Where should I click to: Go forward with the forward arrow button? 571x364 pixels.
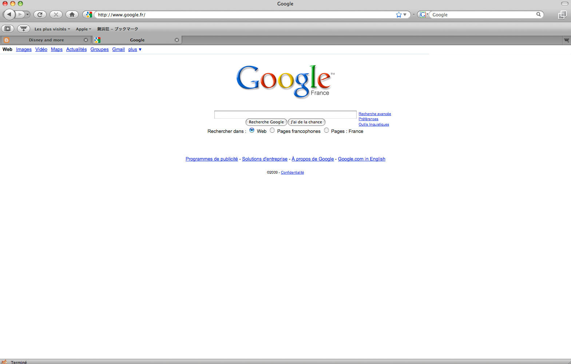tap(20, 15)
